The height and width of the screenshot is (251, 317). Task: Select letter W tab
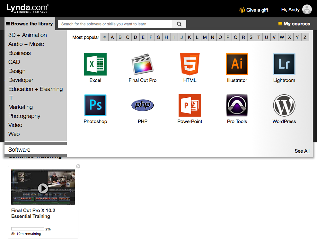282,37
